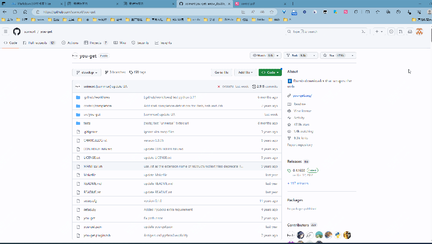The image size is (432, 244).
Task: Go to browser home page
Action: (25, 12)
